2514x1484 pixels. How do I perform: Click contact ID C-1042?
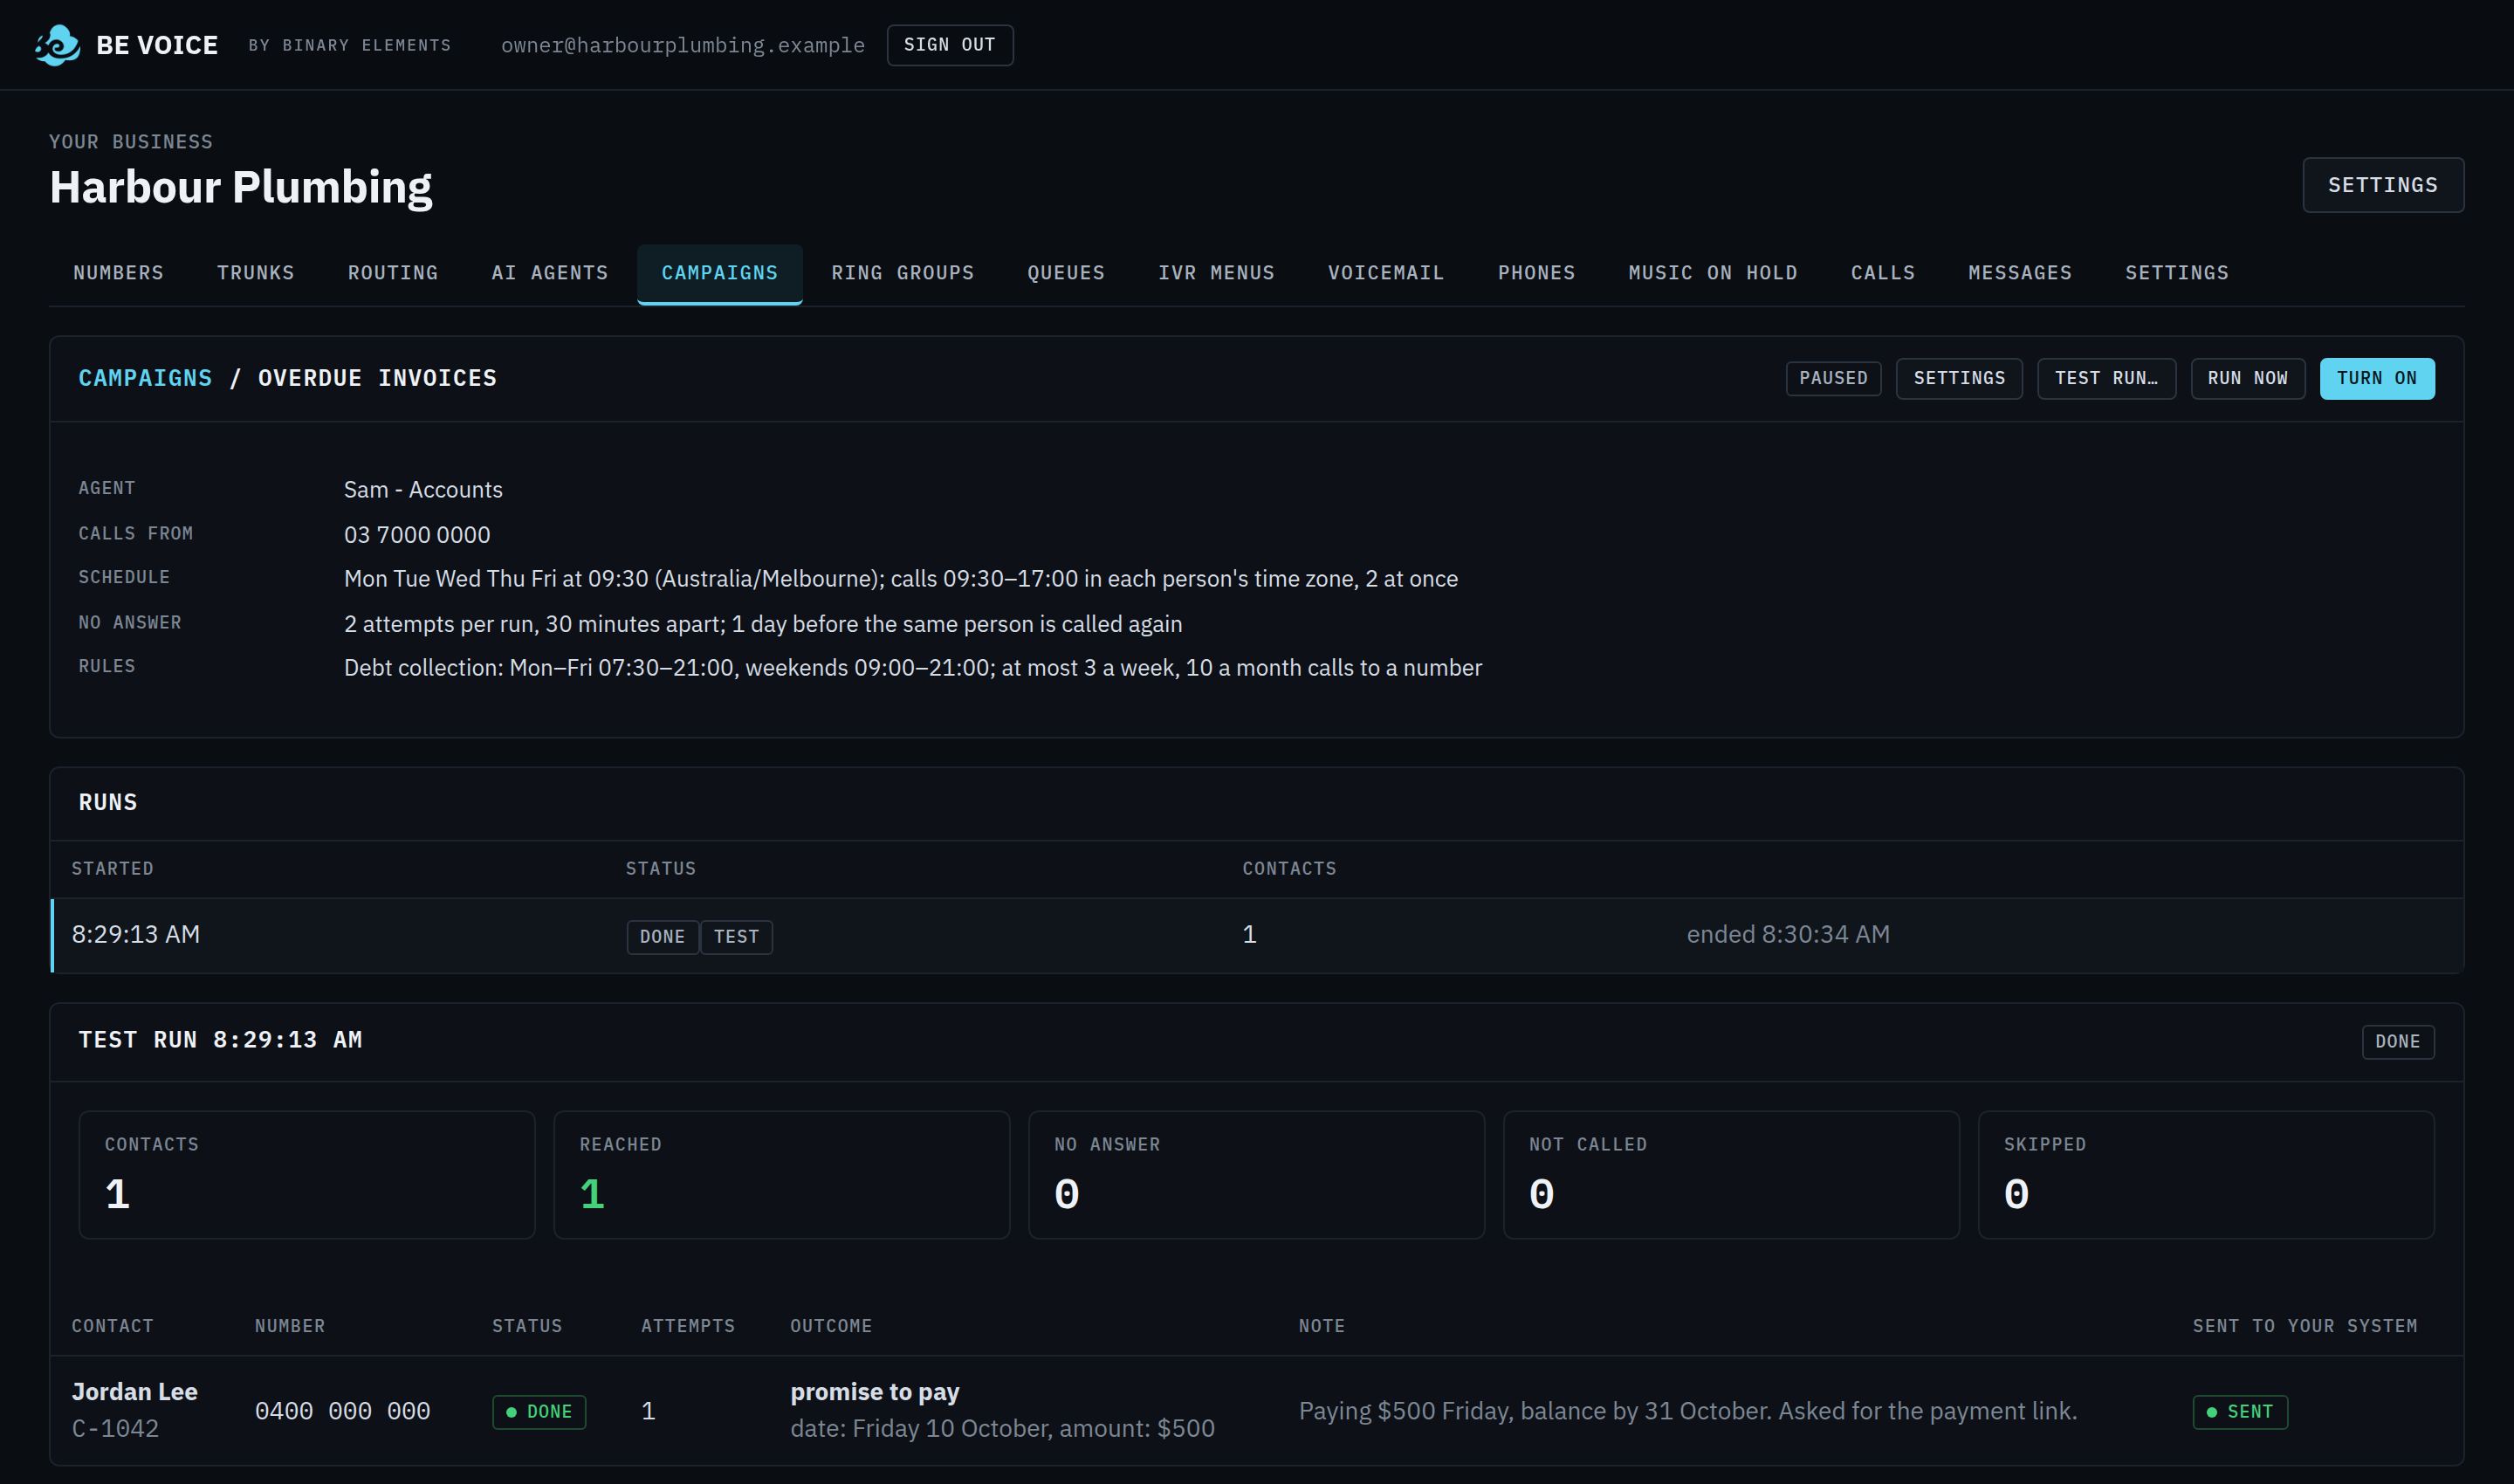(x=115, y=1428)
